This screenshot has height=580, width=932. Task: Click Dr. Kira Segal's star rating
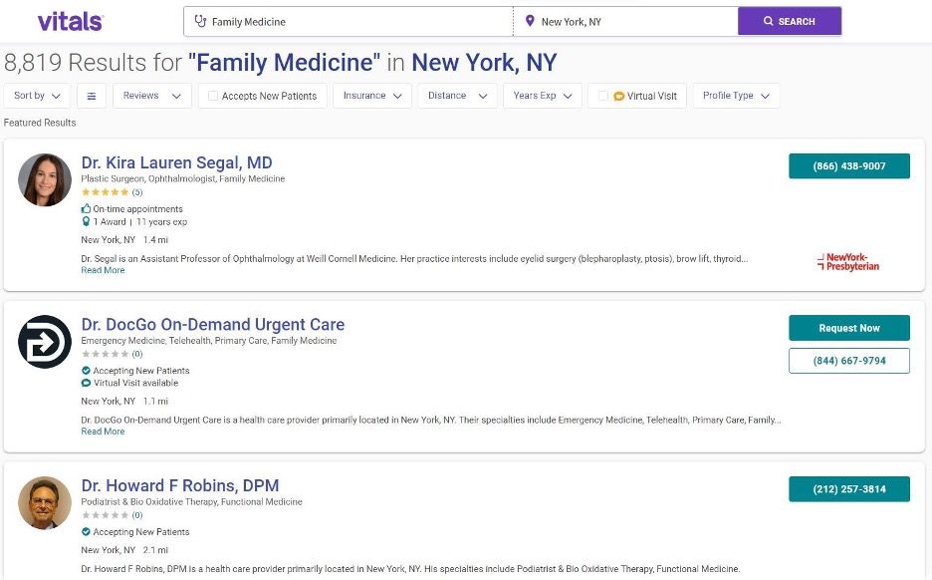106,192
